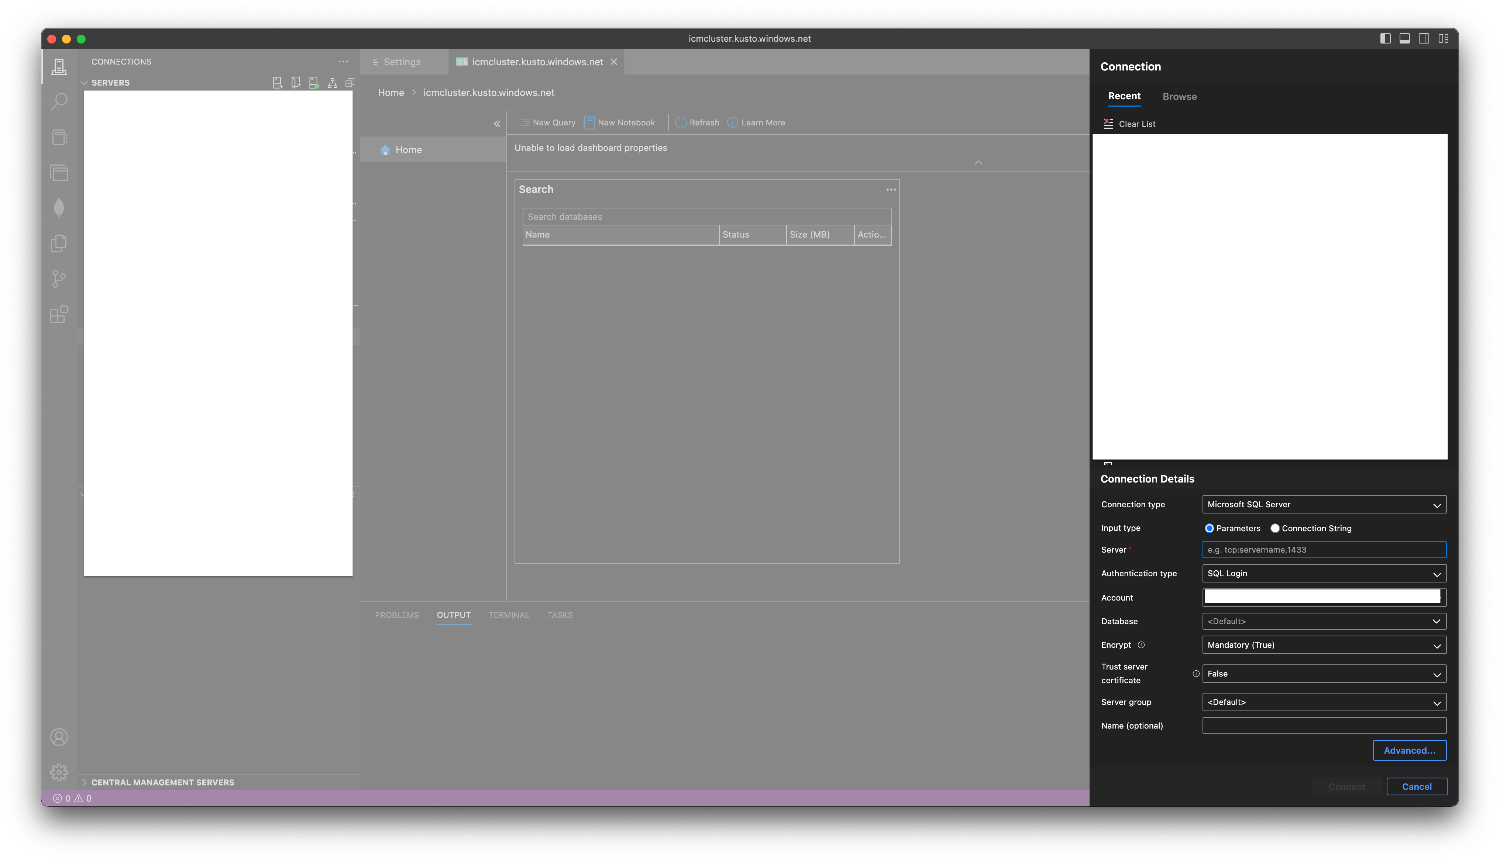Screen dimensions: 1500x861
Task: Create a new connection in the Servers panel
Action: pos(277,82)
